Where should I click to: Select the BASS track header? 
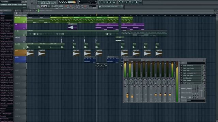click(x=20, y=53)
